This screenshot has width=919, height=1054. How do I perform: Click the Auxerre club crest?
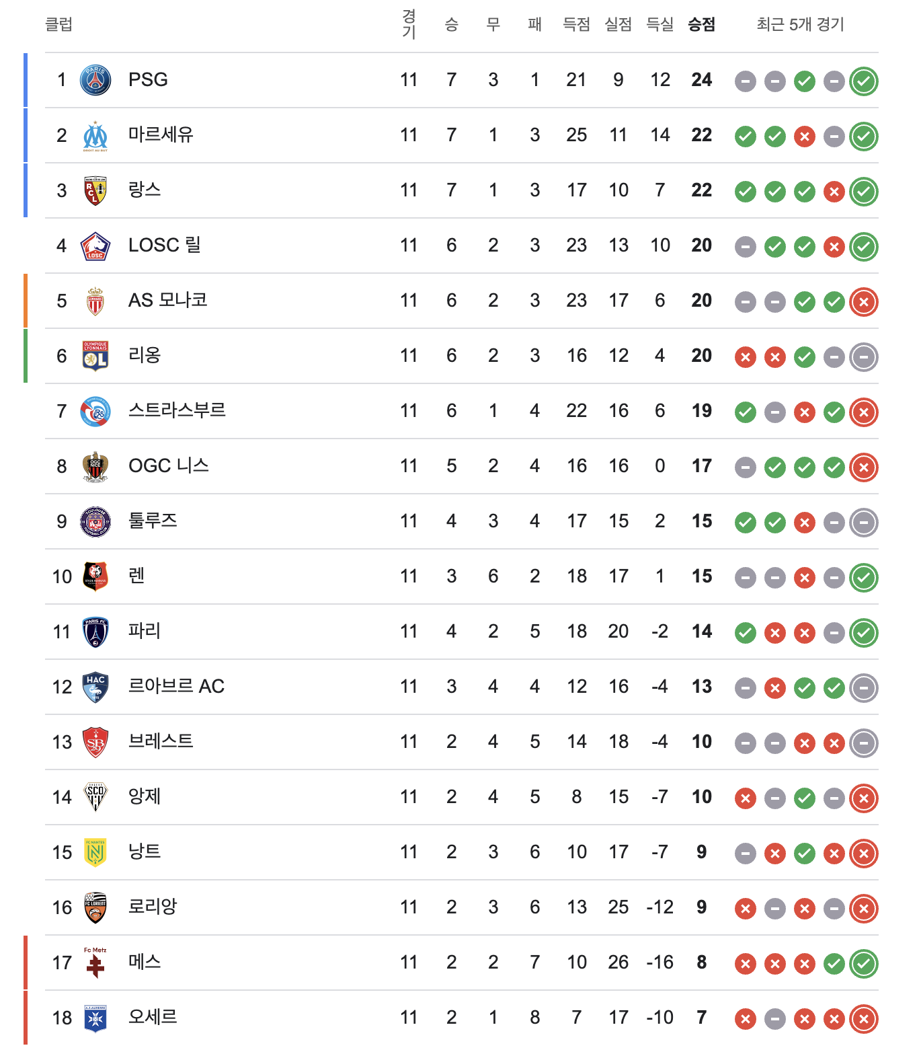point(95,1018)
